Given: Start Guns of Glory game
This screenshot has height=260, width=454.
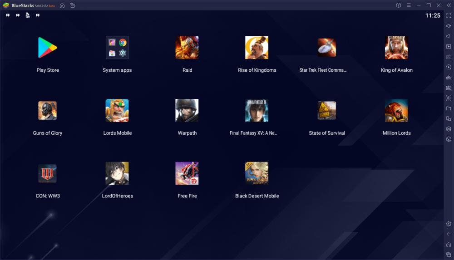Looking at the screenshot, I should pyautogui.click(x=48, y=110).
